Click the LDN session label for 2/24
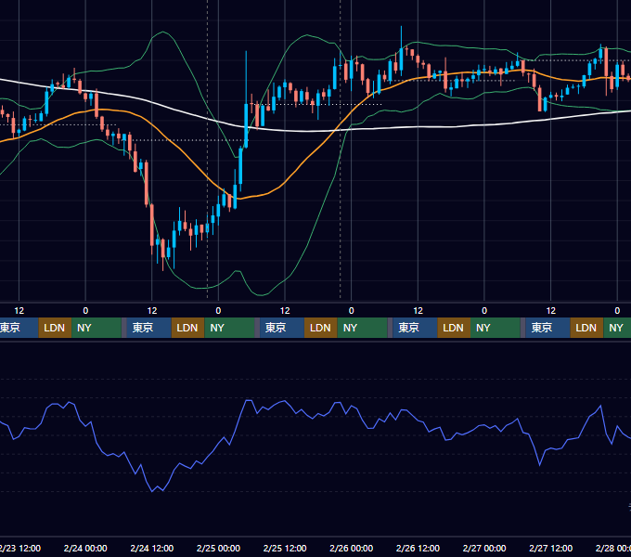The width and height of the screenshot is (631, 557). (x=188, y=328)
